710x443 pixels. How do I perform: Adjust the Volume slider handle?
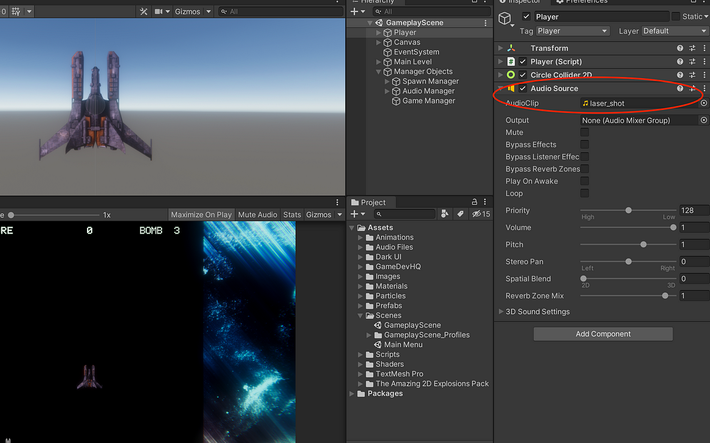673,228
